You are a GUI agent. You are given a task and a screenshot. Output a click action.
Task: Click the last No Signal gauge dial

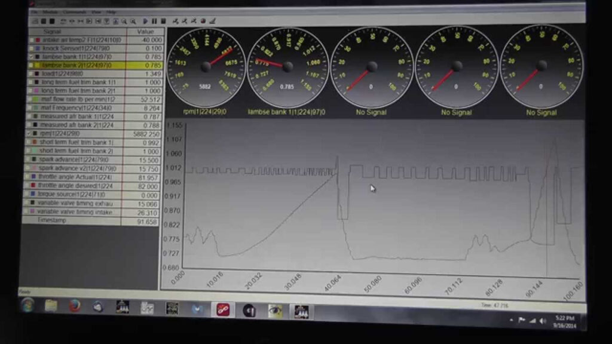541,66
